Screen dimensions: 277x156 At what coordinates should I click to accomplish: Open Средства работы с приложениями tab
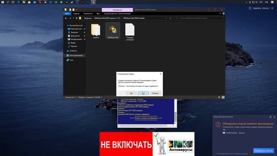[x=117, y=13]
